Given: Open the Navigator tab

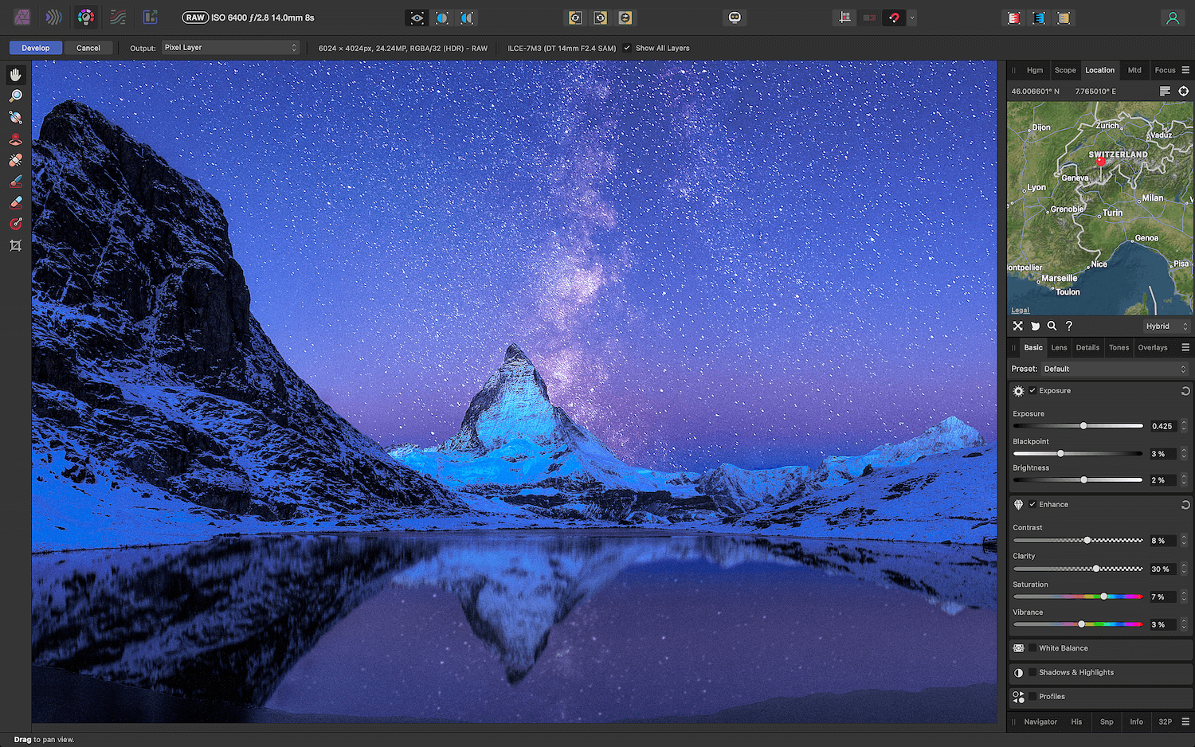Looking at the screenshot, I should pyautogui.click(x=1040, y=722).
